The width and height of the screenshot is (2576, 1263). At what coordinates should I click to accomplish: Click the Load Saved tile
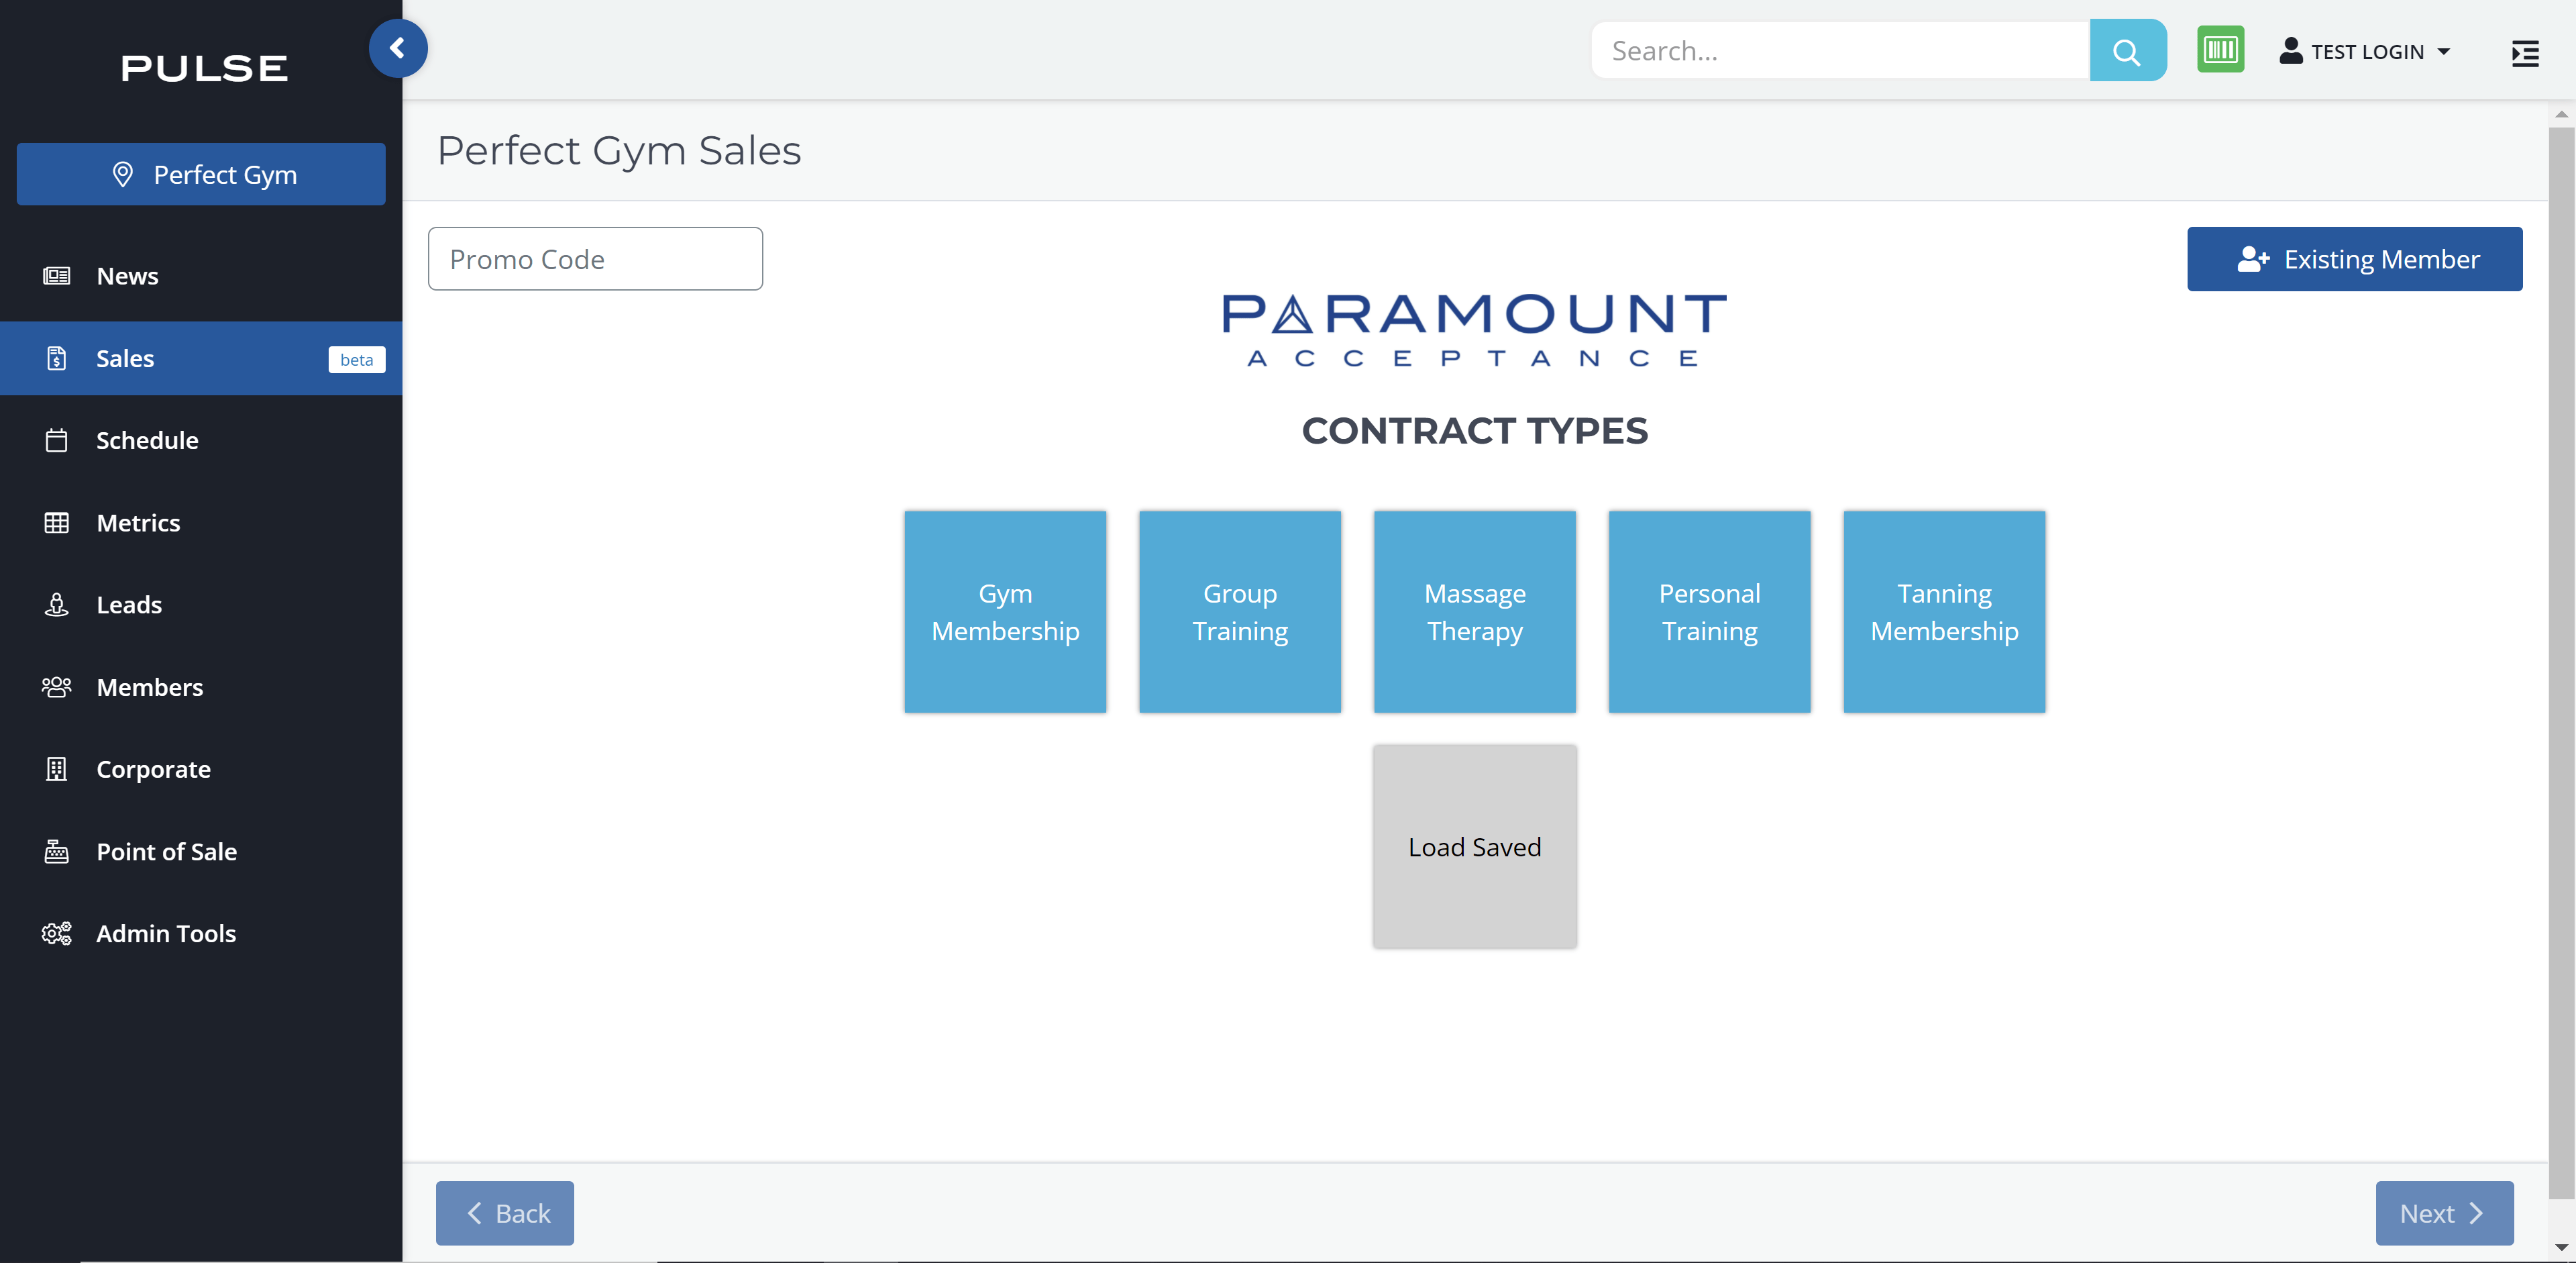[1475, 847]
